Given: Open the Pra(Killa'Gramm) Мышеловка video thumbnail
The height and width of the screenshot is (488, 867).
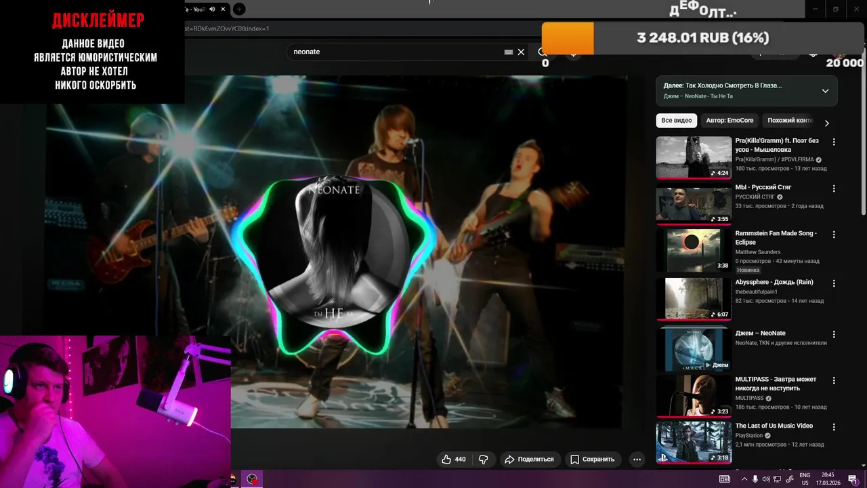Looking at the screenshot, I should coord(694,157).
